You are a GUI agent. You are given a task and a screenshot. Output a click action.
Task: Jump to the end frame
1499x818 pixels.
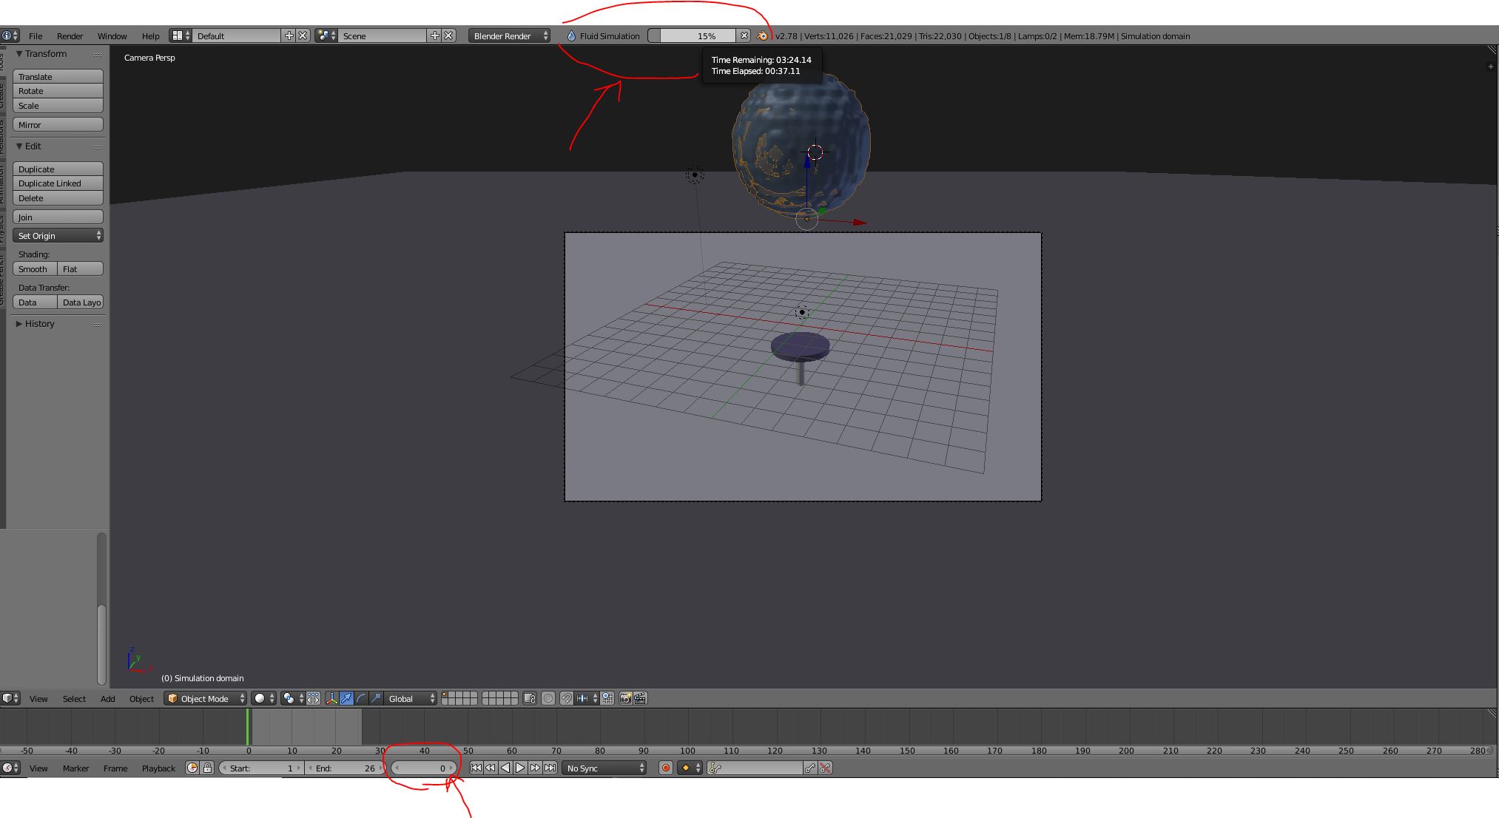(x=550, y=768)
